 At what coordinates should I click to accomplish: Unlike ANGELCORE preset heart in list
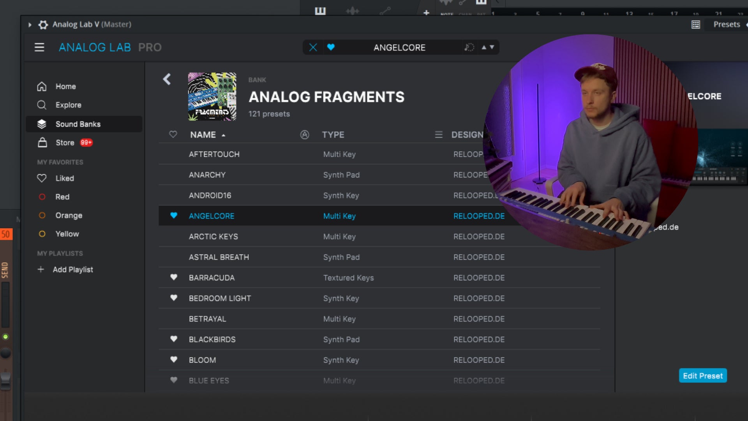tap(174, 216)
